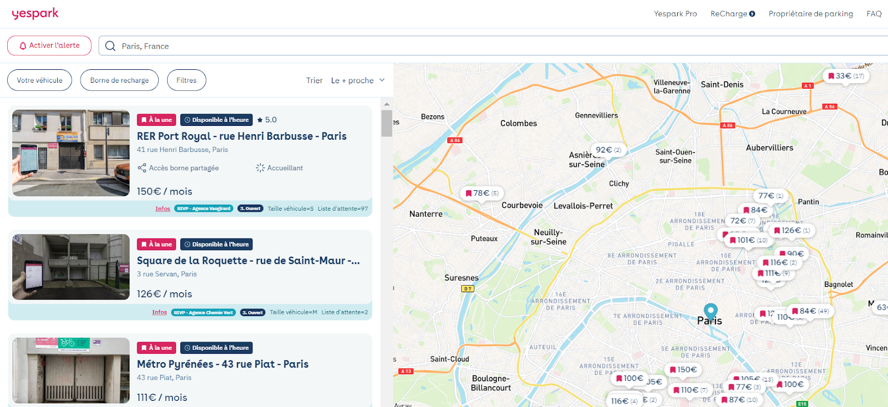Open the Filtres button
Screen dimensions: 888x407
coord(186,80)
